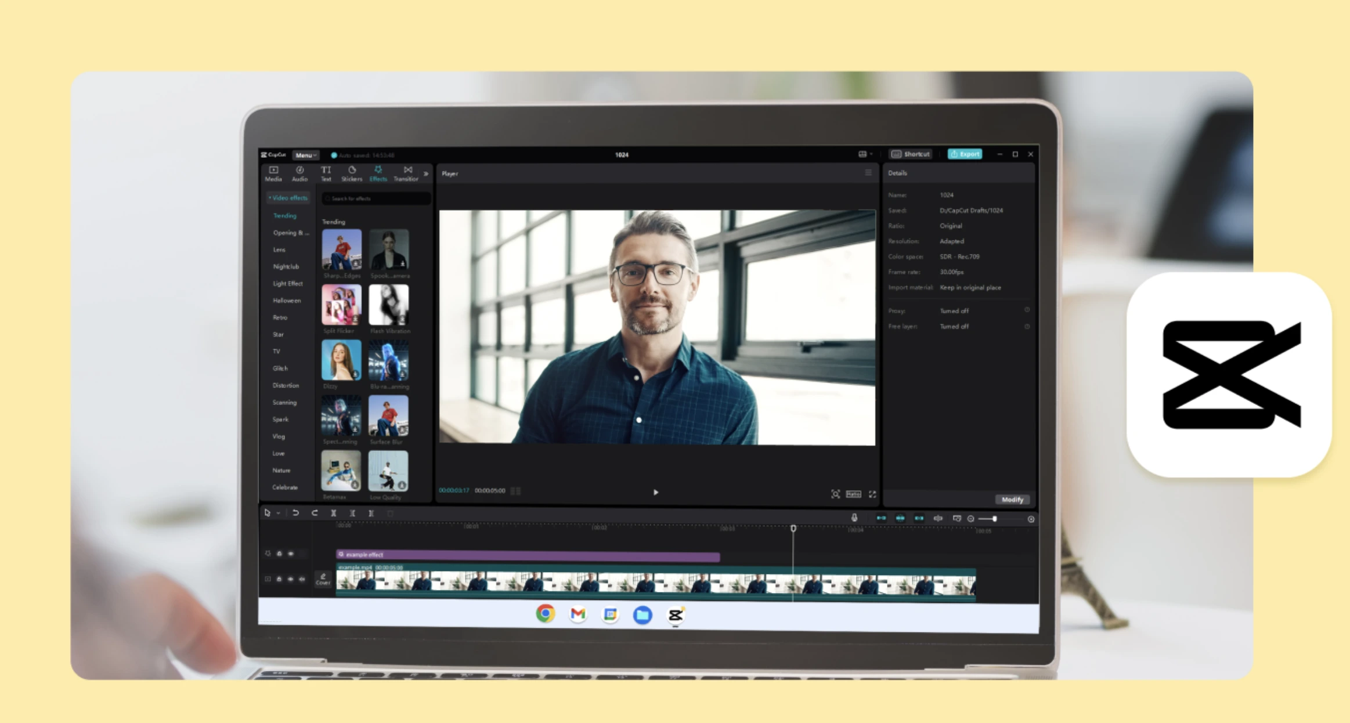Open the Text tab

(x=326, y=173)
